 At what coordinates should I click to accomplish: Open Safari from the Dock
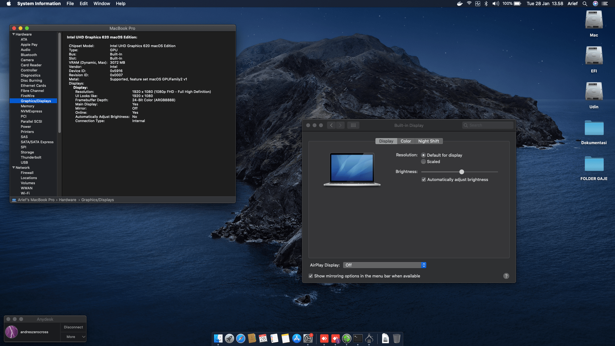click(241, 338)
